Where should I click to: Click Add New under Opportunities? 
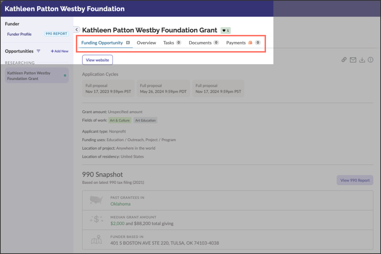pyautogui.click(x=59, y=51)
